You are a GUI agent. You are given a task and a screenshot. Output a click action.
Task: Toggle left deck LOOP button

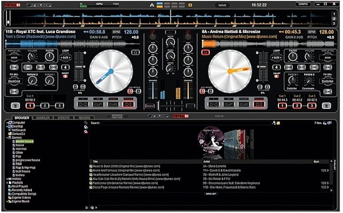[x=53, y=67]
